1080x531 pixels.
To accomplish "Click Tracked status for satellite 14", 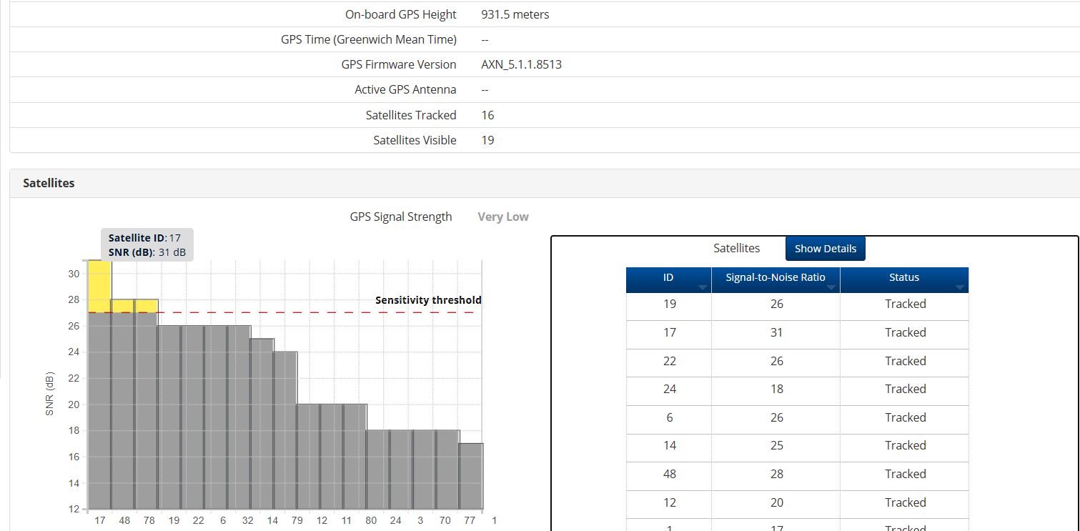I will point(905,445).
